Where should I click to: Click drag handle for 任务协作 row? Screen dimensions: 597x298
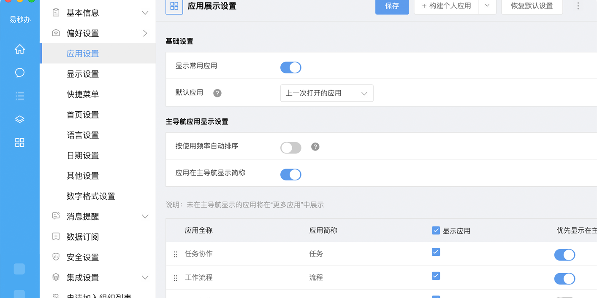click(175, 254)
